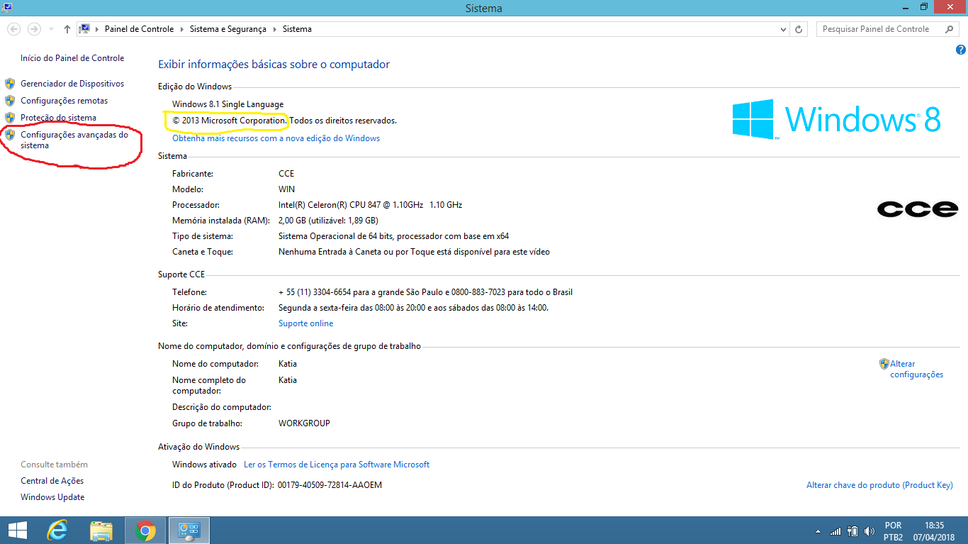Viewport: 968px width, 544px height.
Task: Click the Control Panel taskbar button
Action: tap(189, 530)
